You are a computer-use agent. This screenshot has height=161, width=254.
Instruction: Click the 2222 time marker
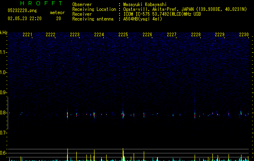(x=50, y=35)
